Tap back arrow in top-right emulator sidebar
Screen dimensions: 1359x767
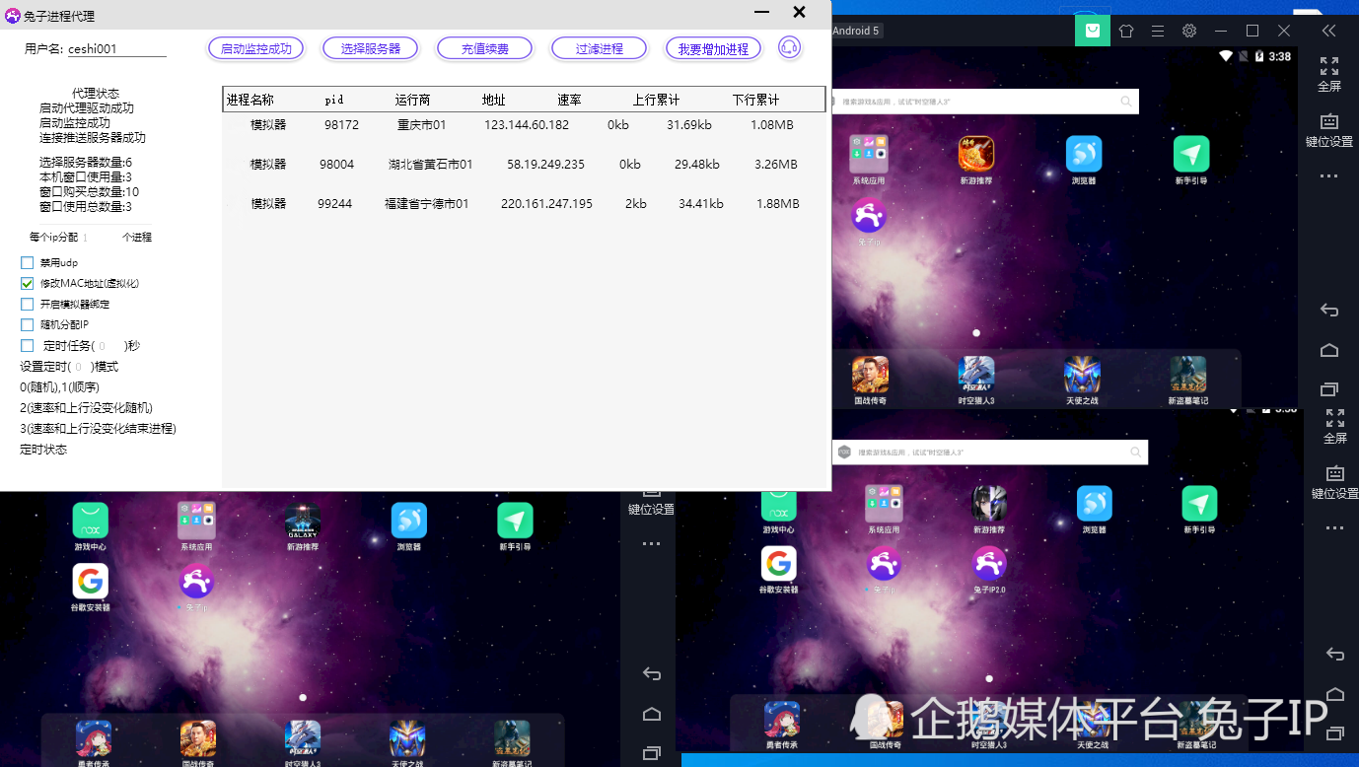pyautogui.click(x=1329, y=310)
